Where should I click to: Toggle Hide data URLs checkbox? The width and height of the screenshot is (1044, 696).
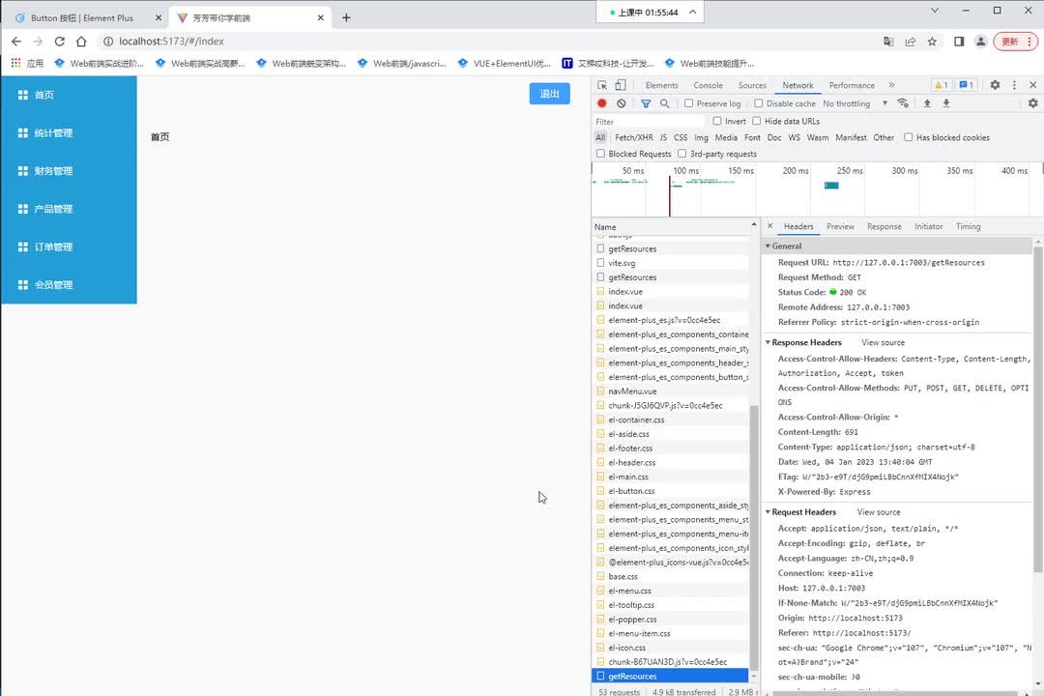[756, 121]
